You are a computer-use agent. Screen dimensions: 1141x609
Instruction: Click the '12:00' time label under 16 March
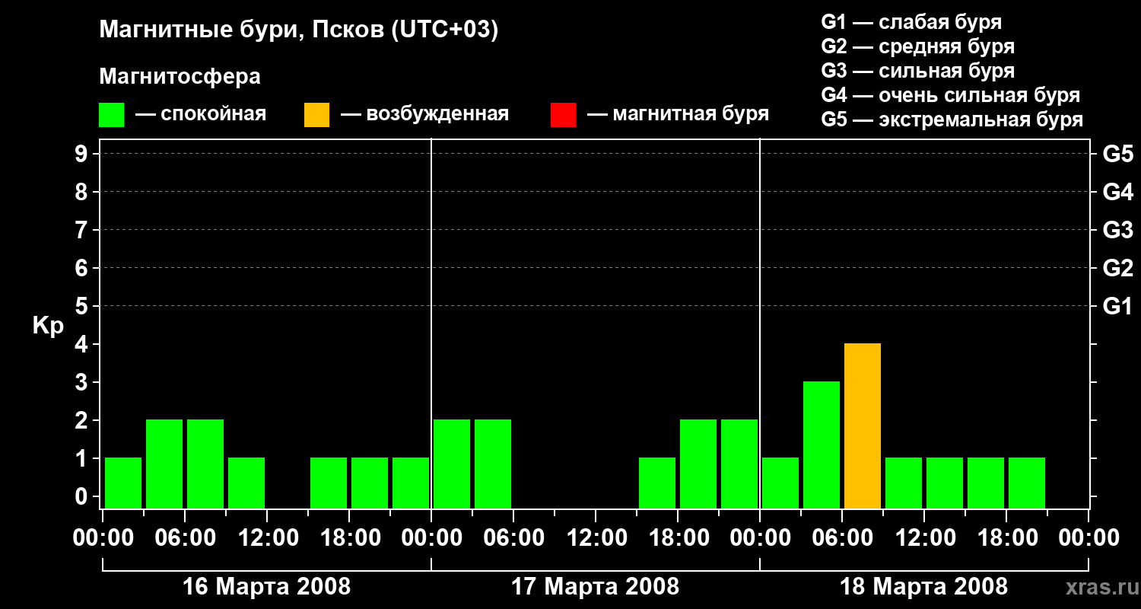[267, 538]
